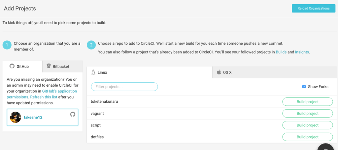Build project for the vagrant repo
Screen dimensions: 338x150
(x=307, y=114)
